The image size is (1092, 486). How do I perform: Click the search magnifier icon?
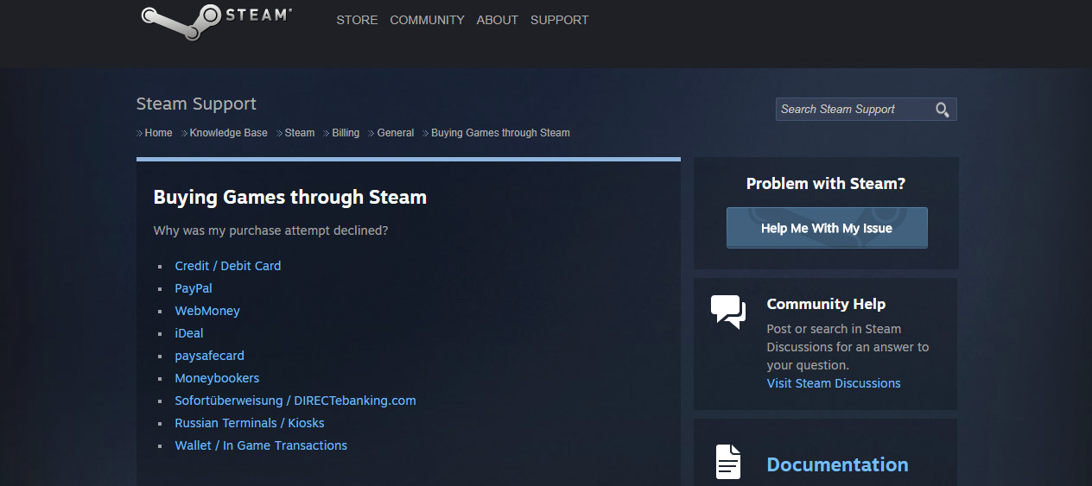[x=943, y=110]
